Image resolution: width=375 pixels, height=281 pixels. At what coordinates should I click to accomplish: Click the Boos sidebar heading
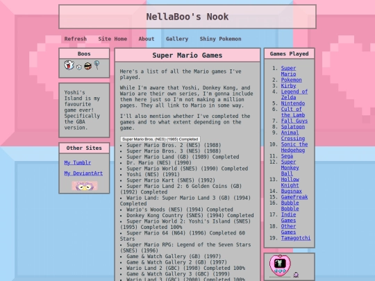pos(84,53)
